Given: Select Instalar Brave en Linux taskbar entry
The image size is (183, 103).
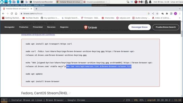Looking at the screenshot, I should 69,2.
